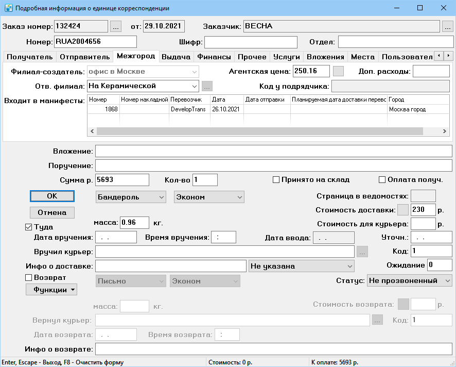
Task: Click the ellipsis button beside Отв. филиал
Action: point(207,86)
